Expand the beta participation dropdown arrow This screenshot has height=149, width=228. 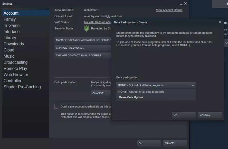coord(193,85)
